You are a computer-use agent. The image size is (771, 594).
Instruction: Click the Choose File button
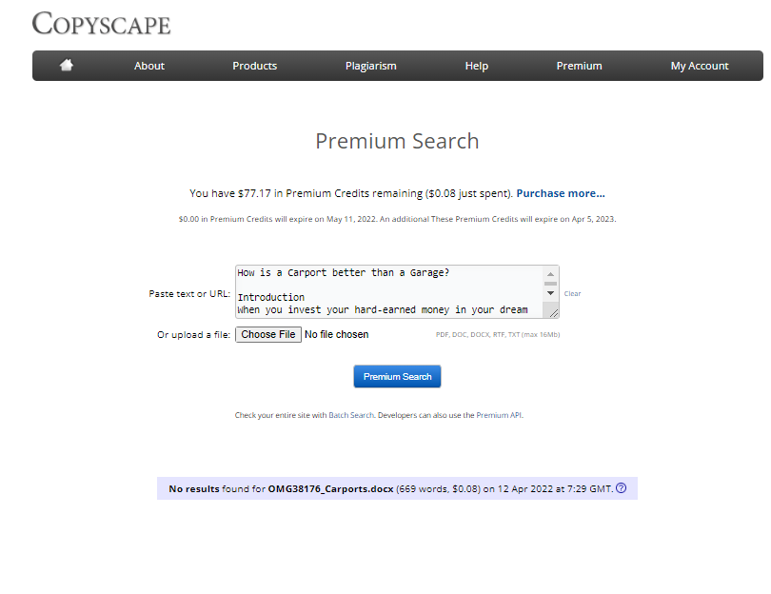click(x=268, y=334)
